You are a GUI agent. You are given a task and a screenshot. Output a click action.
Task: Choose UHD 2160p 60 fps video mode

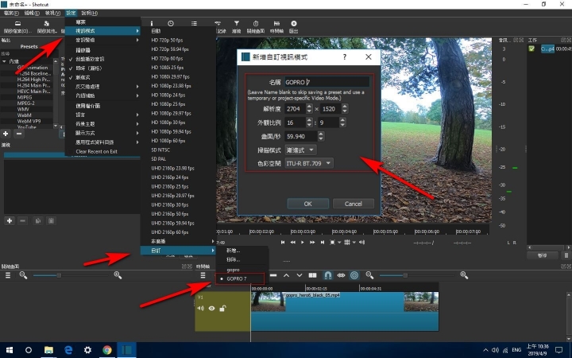pyautogui.click(x=179, y=232)
